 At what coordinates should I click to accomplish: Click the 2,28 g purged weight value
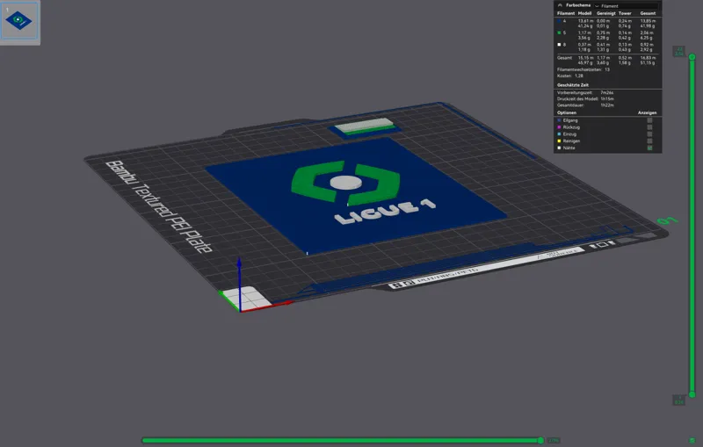tap(603, 38)
